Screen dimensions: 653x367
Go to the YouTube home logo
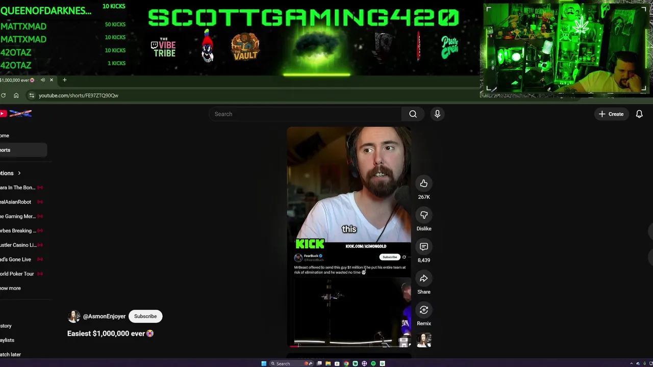(16, 114)
